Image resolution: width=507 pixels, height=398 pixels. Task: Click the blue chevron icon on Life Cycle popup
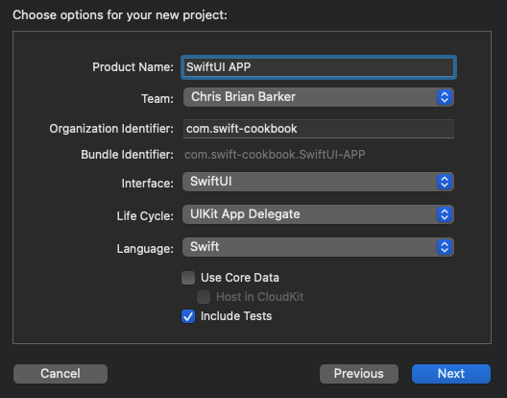pos(445,214)
